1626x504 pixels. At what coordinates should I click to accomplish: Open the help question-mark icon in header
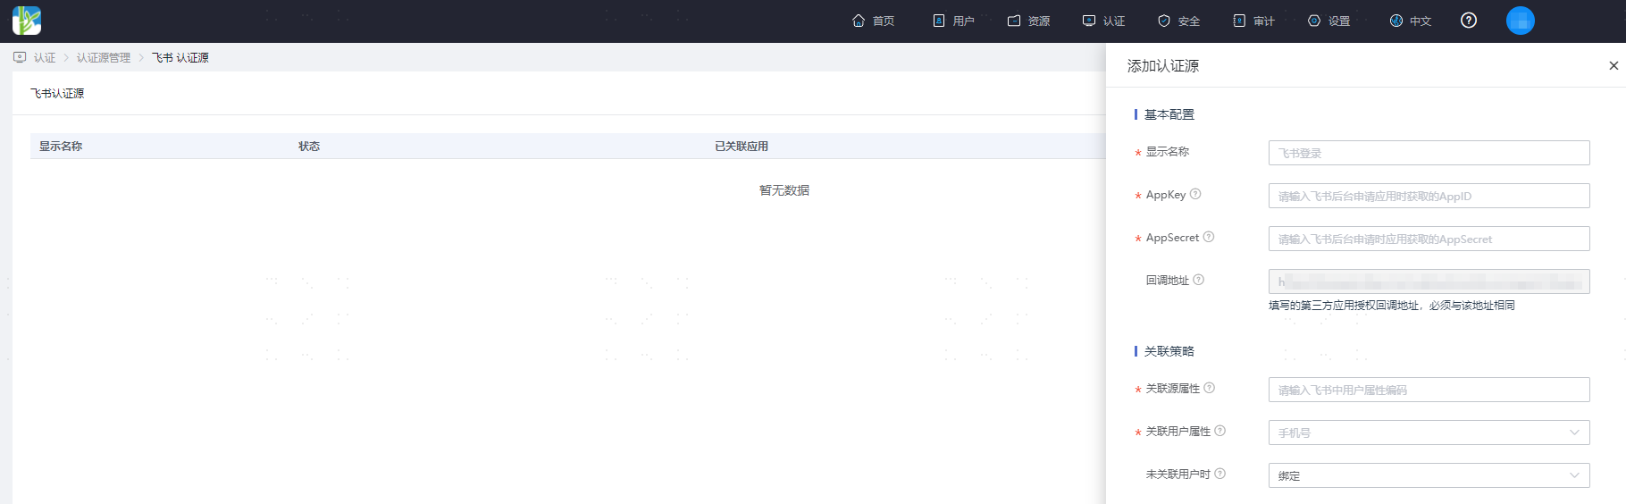click(x=1469, y=21)
